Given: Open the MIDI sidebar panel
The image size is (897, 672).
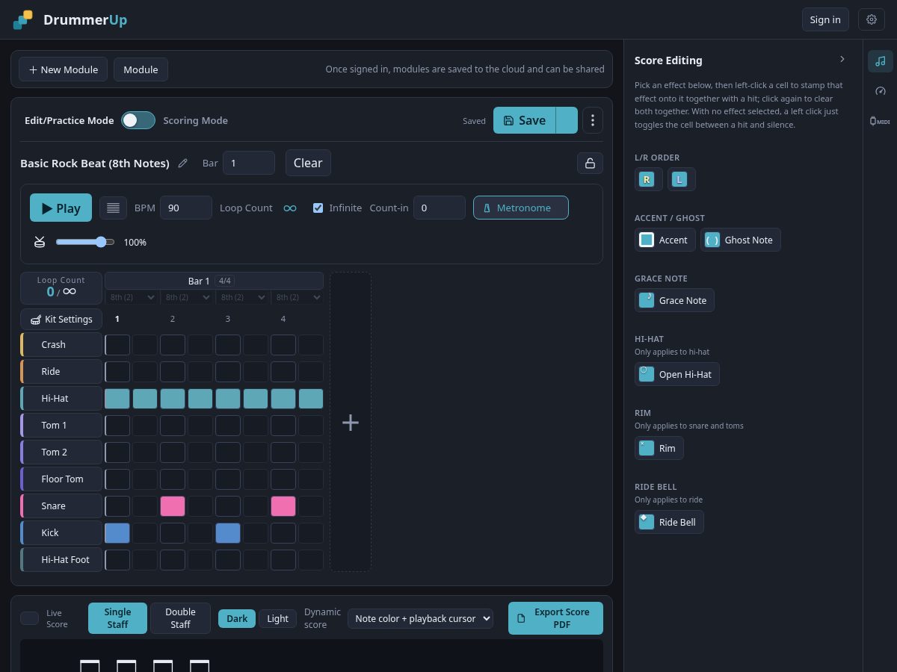Looking at the screenshot, I should [881, 121].
